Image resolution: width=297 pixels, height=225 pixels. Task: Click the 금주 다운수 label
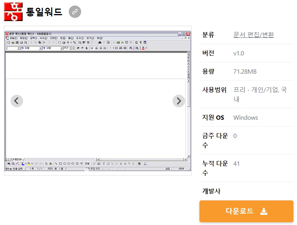215,140
